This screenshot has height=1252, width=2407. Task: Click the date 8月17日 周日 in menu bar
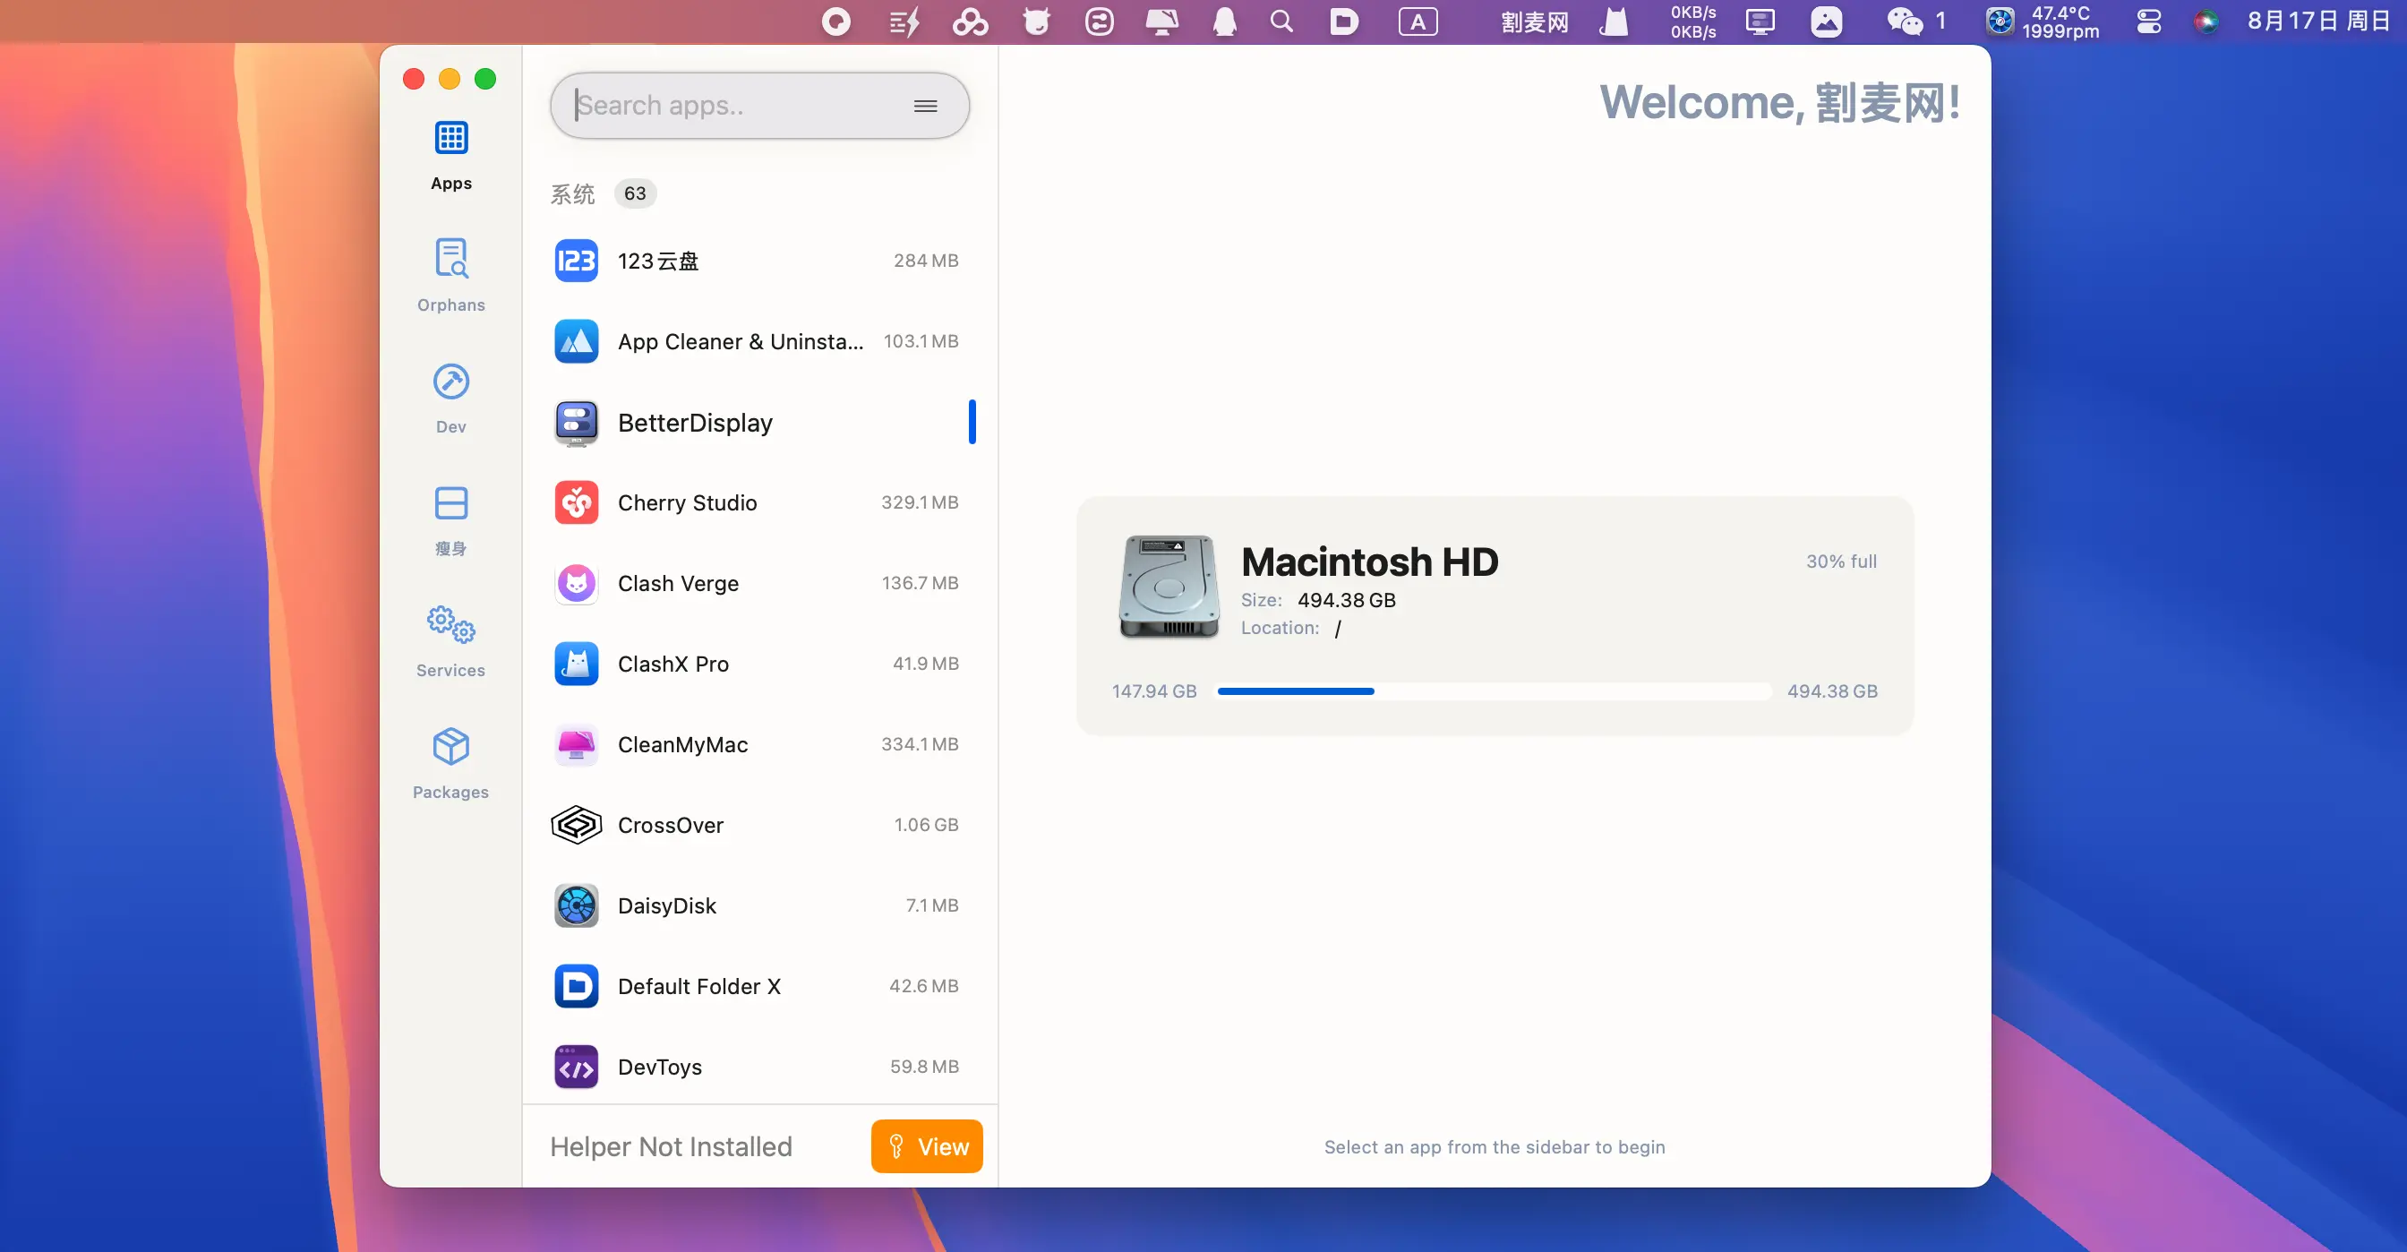pos(2317,21)
